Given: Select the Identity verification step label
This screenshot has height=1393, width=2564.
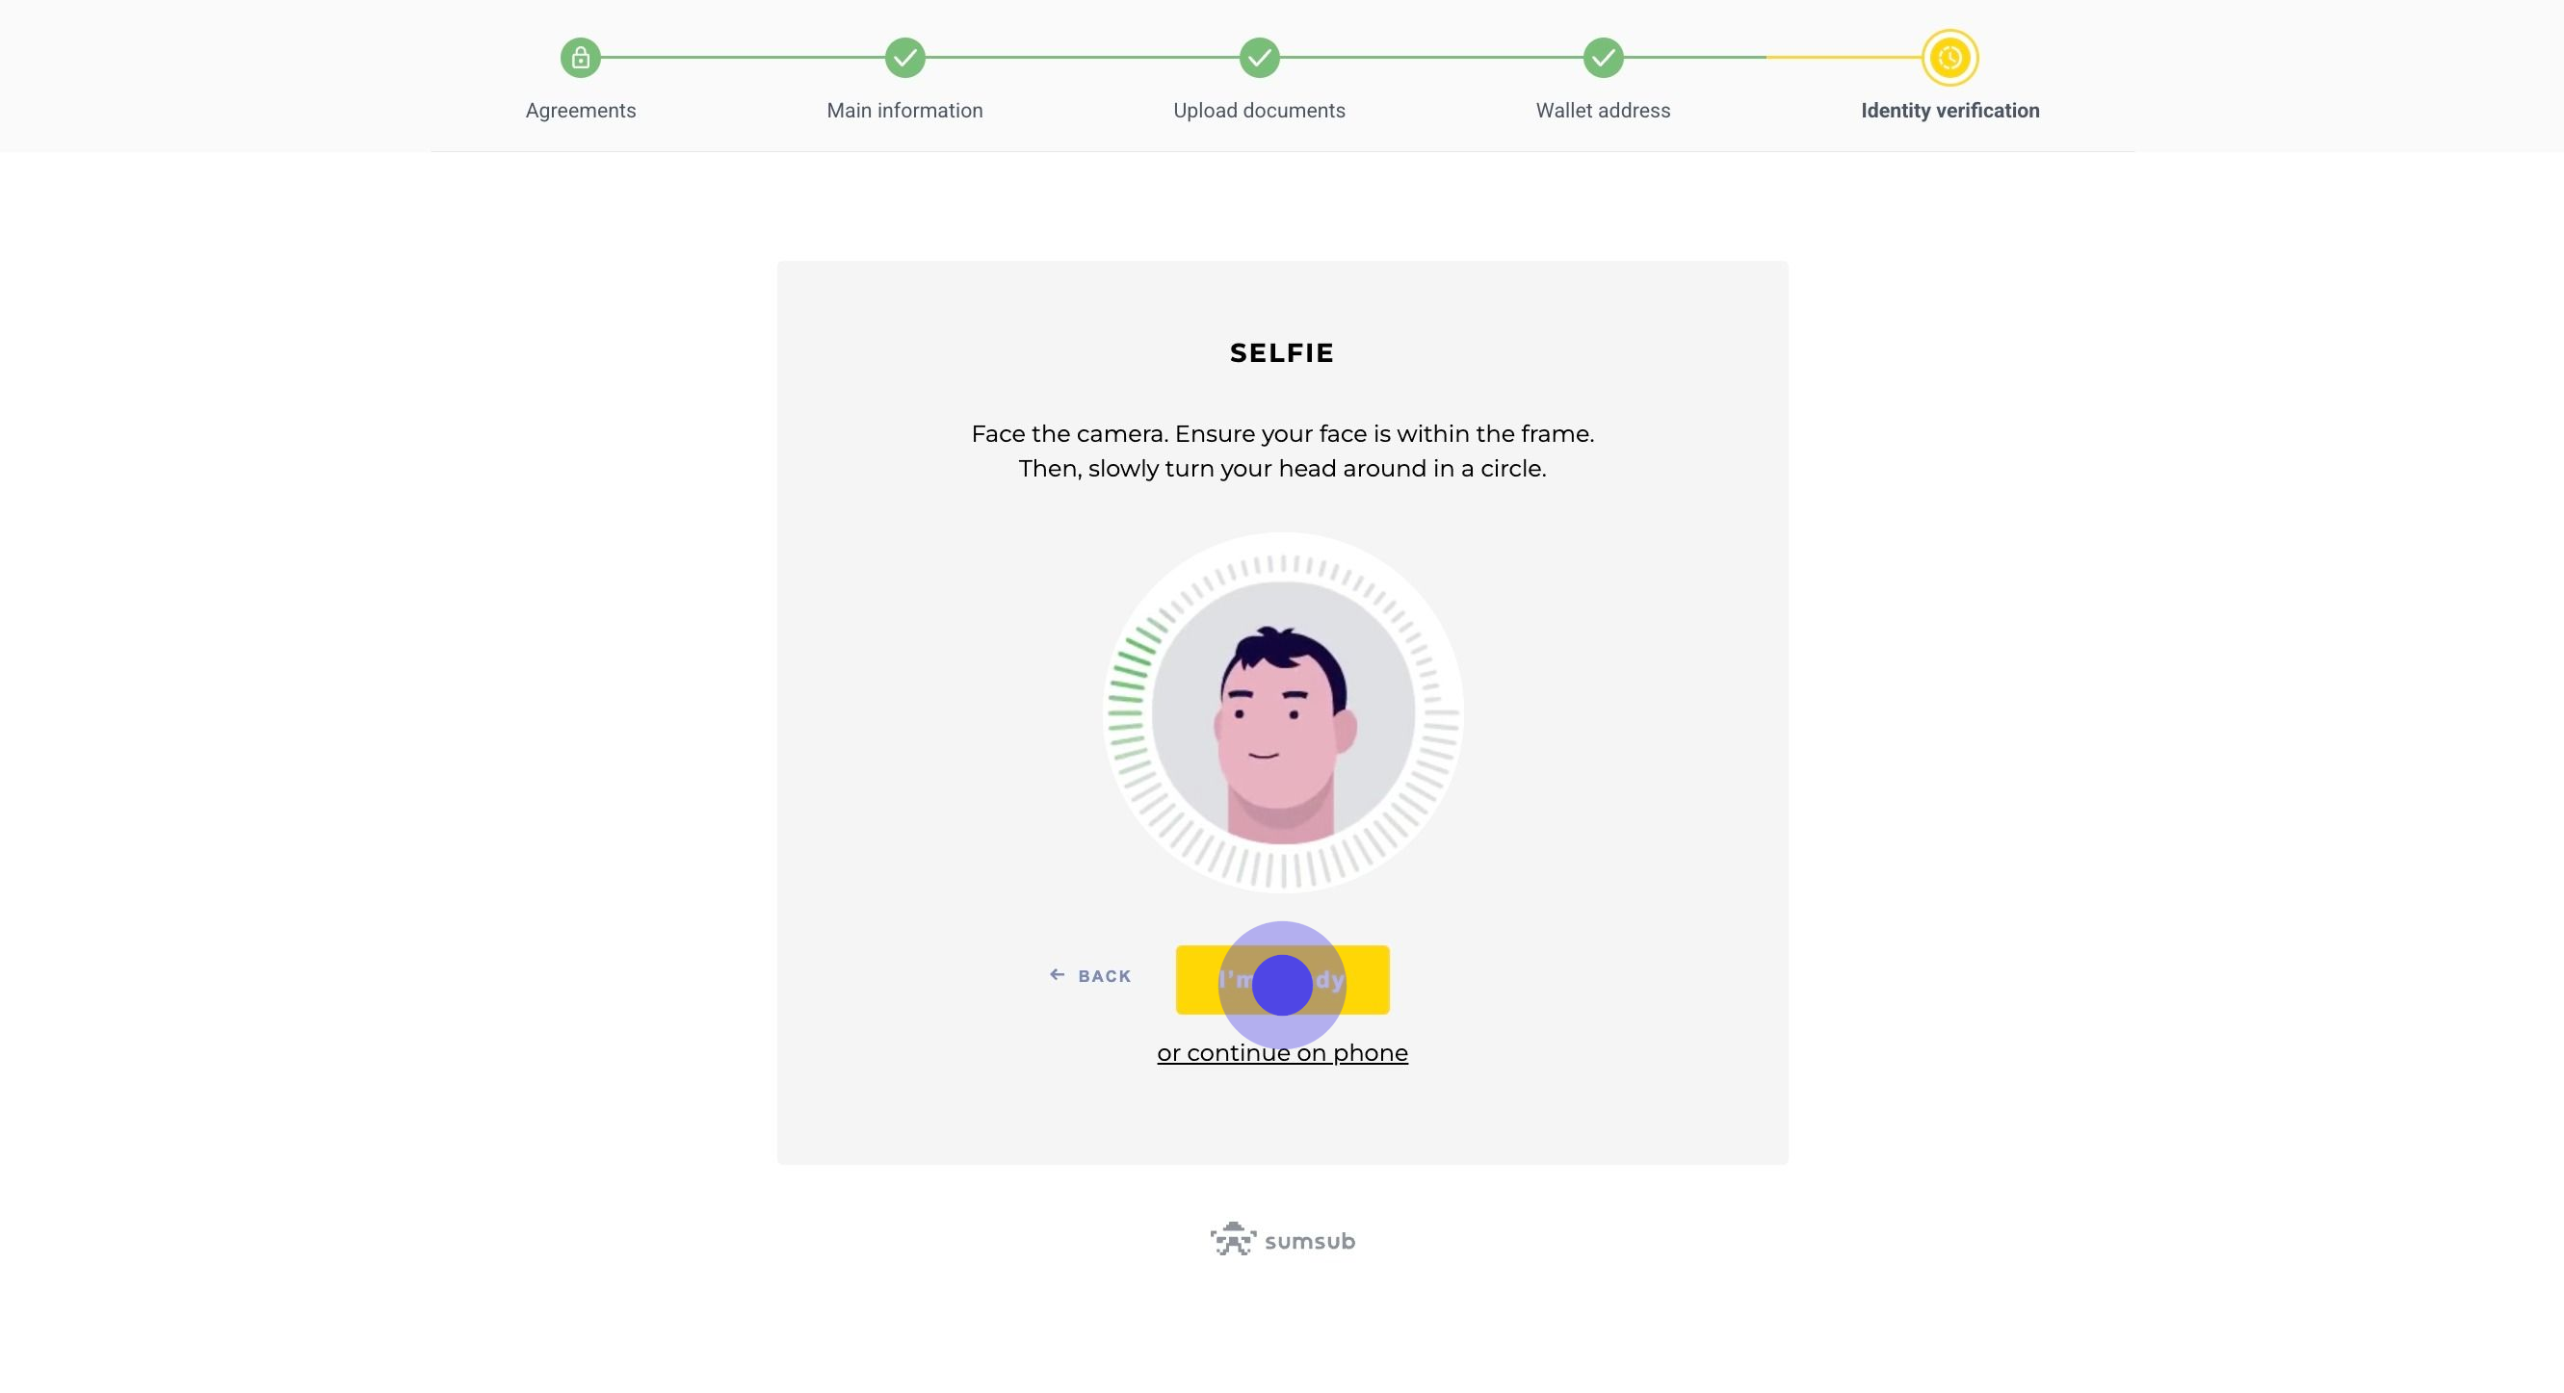Looking at the screenshot, I should tap(1949, 111).
